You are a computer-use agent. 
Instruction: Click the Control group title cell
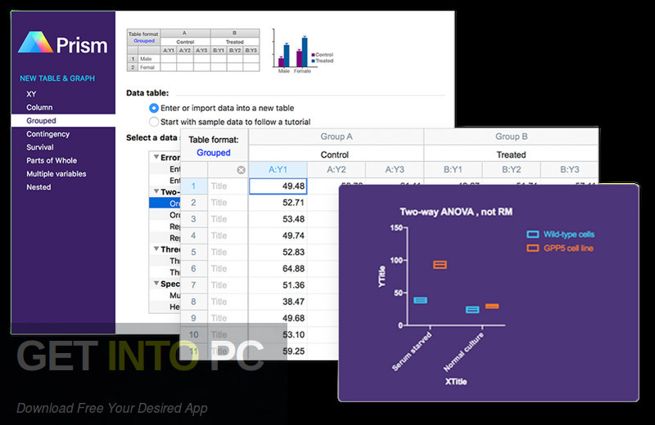(337, 154)
